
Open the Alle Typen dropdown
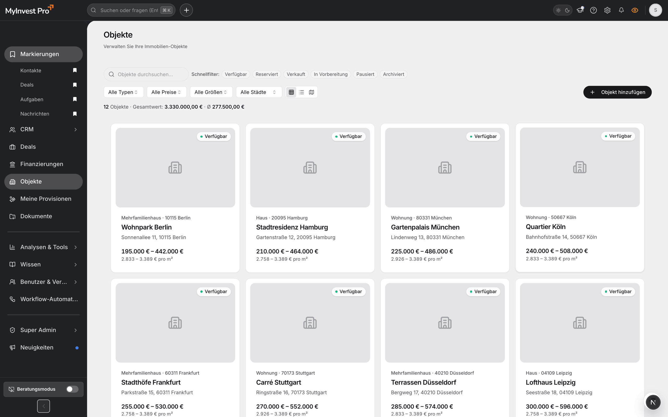coord(123,92)
